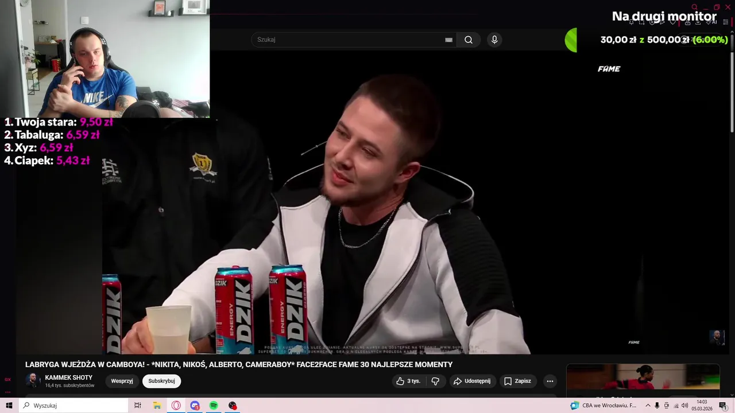The height and width of the screenshot is (413, 735).
Task: Open network Wi-Fi tray icon
Action: point(676,406)
